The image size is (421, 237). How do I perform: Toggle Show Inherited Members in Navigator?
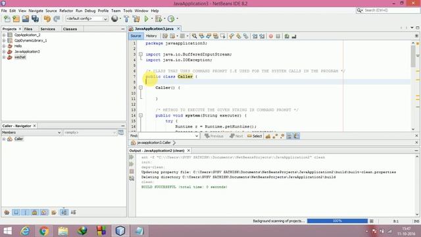point(7,212)
